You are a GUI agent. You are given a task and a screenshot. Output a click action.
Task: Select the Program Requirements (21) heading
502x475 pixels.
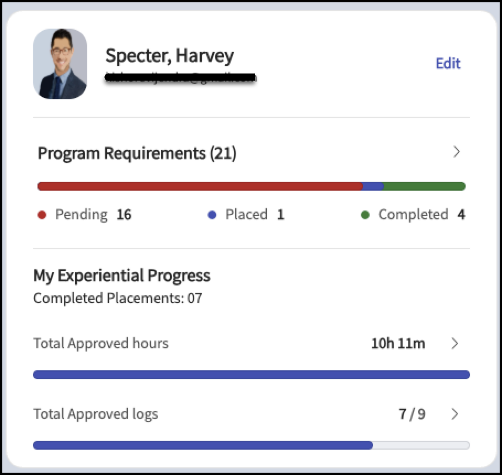point(137,153)
